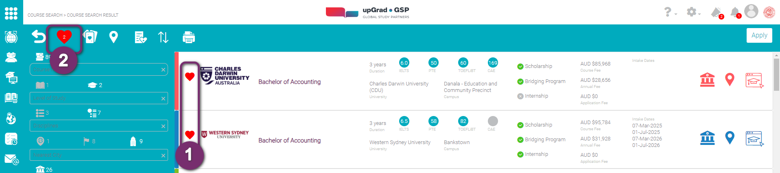Open the shortlisted favorites heart counter
The width and height of the screenshot is (780, 173).
pos(64,37)
